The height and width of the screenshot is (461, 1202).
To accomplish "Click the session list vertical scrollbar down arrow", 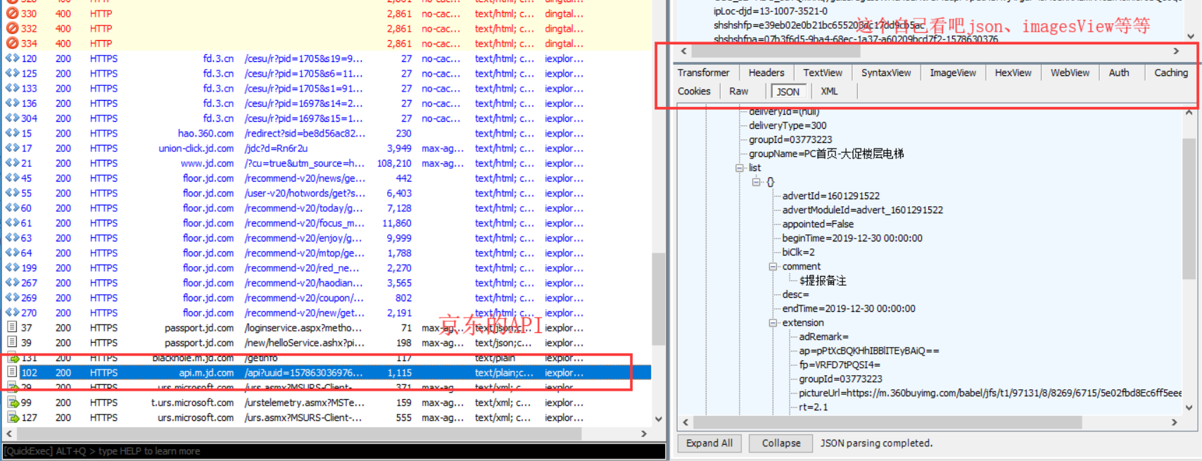I will [x=658, y=419].
